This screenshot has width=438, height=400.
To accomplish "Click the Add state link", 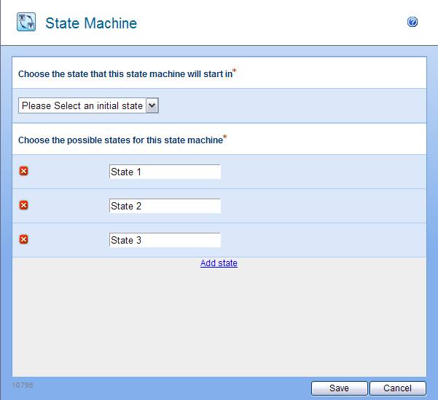I will 219,263.
